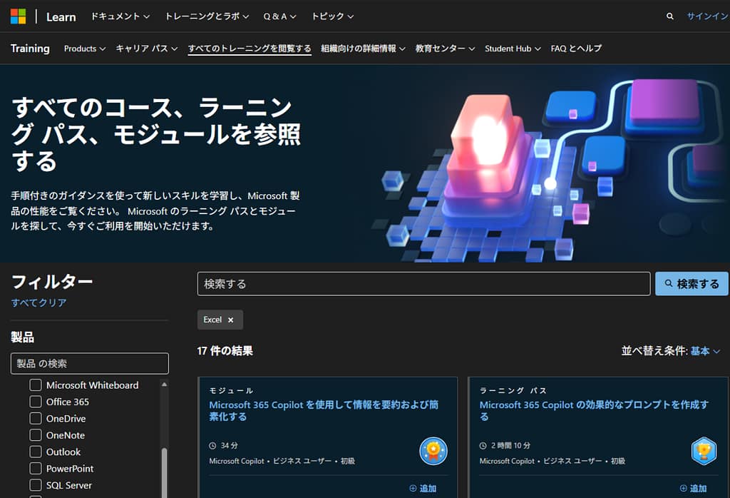Remove the Excel filter tag with X
Screen dimensions: 730x498
[230, 320]
